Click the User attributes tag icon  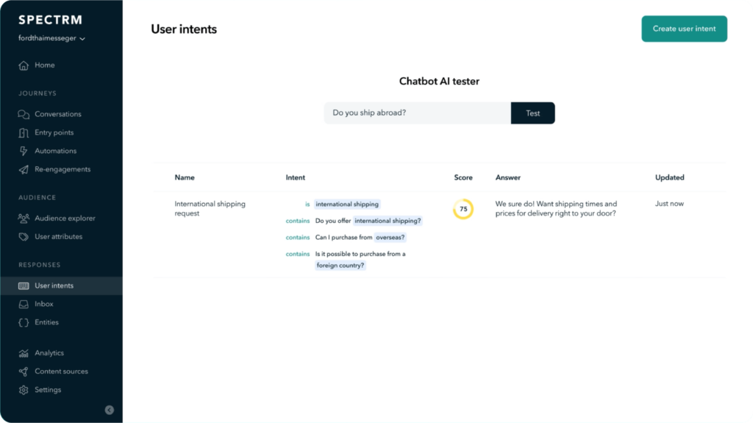[24, 236]
